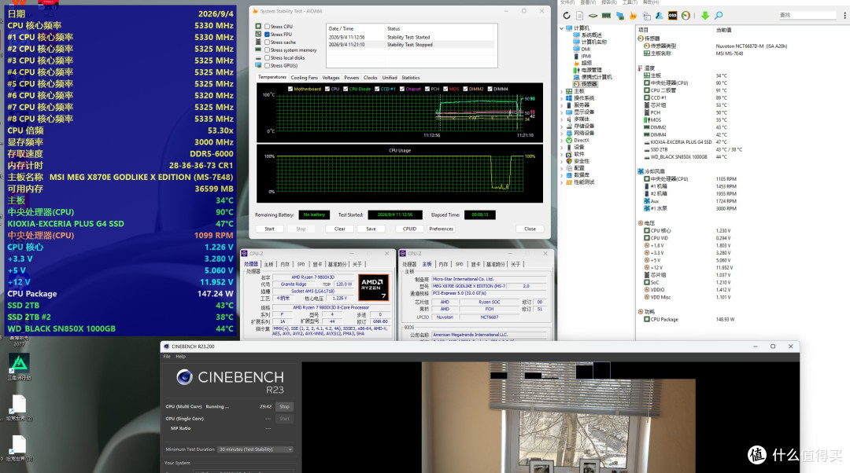
Task: Enable Stress system memory checkbox
Action: [x=267, y=49]
